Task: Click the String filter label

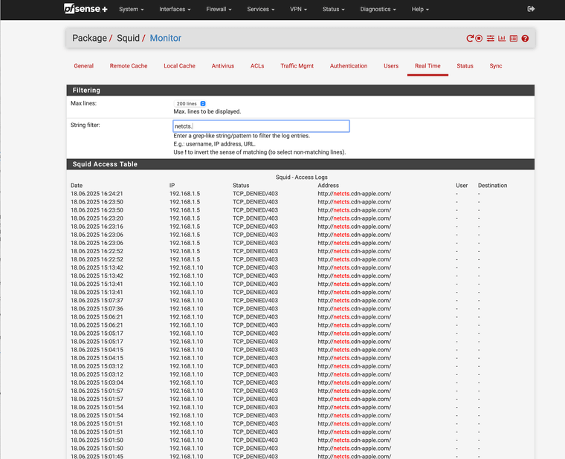Action: coord(85,126)
